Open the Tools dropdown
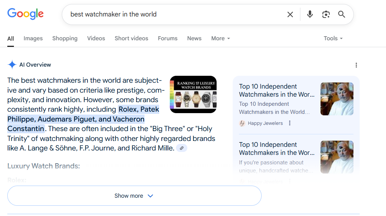This screenshot has height=216, width=386. coord(333,38)
